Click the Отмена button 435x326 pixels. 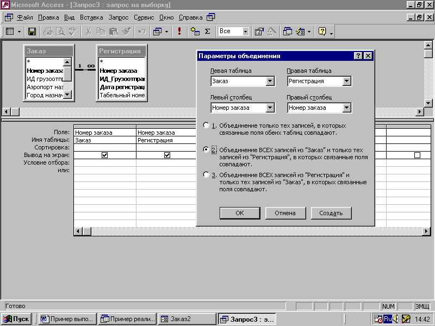[x=285, y=213]
